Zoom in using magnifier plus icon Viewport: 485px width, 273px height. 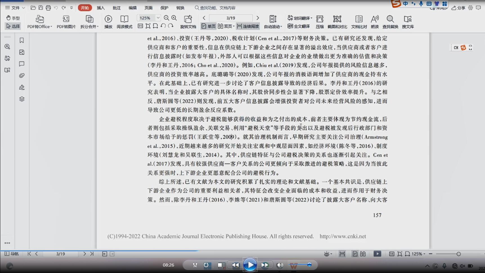[174, 18]
